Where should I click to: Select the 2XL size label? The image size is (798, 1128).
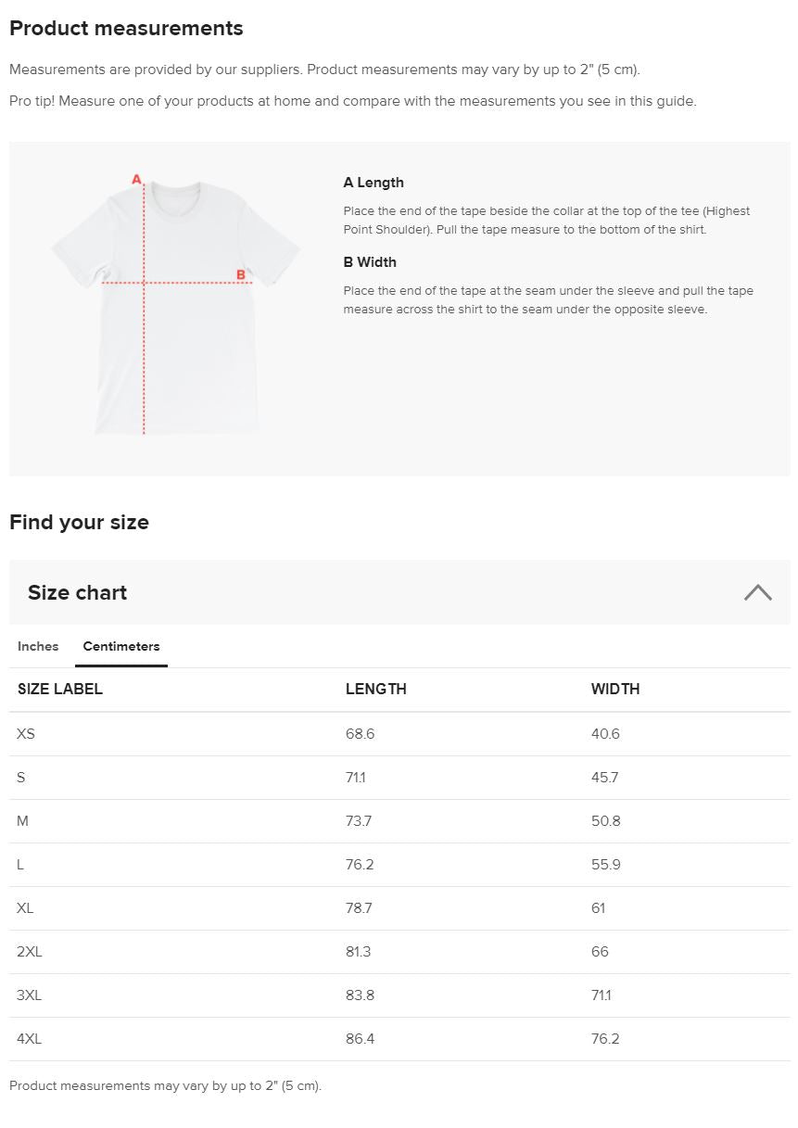pos(29,951)
